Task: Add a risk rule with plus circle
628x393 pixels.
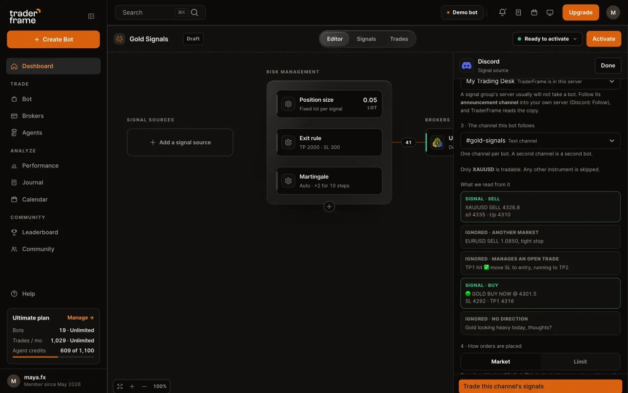Action: 329,207
